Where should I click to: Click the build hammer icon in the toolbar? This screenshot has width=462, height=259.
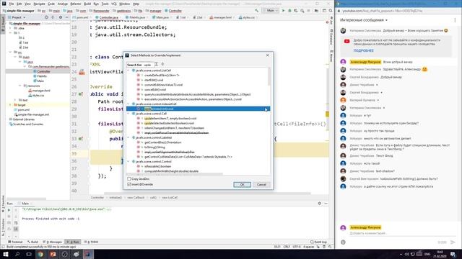[257, 11]
